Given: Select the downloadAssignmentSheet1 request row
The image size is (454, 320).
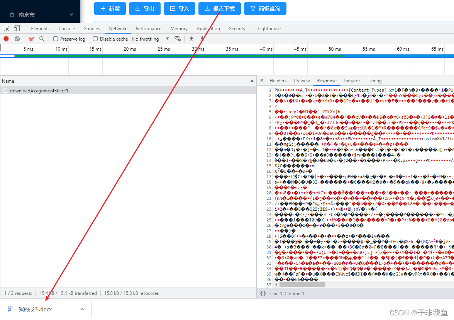Looking at the screenshot, I should (128, 91).
